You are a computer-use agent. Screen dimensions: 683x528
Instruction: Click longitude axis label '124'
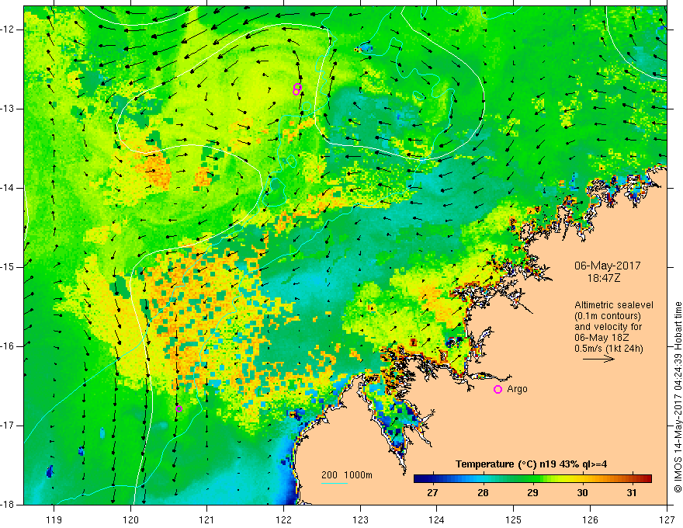point(437,519)
